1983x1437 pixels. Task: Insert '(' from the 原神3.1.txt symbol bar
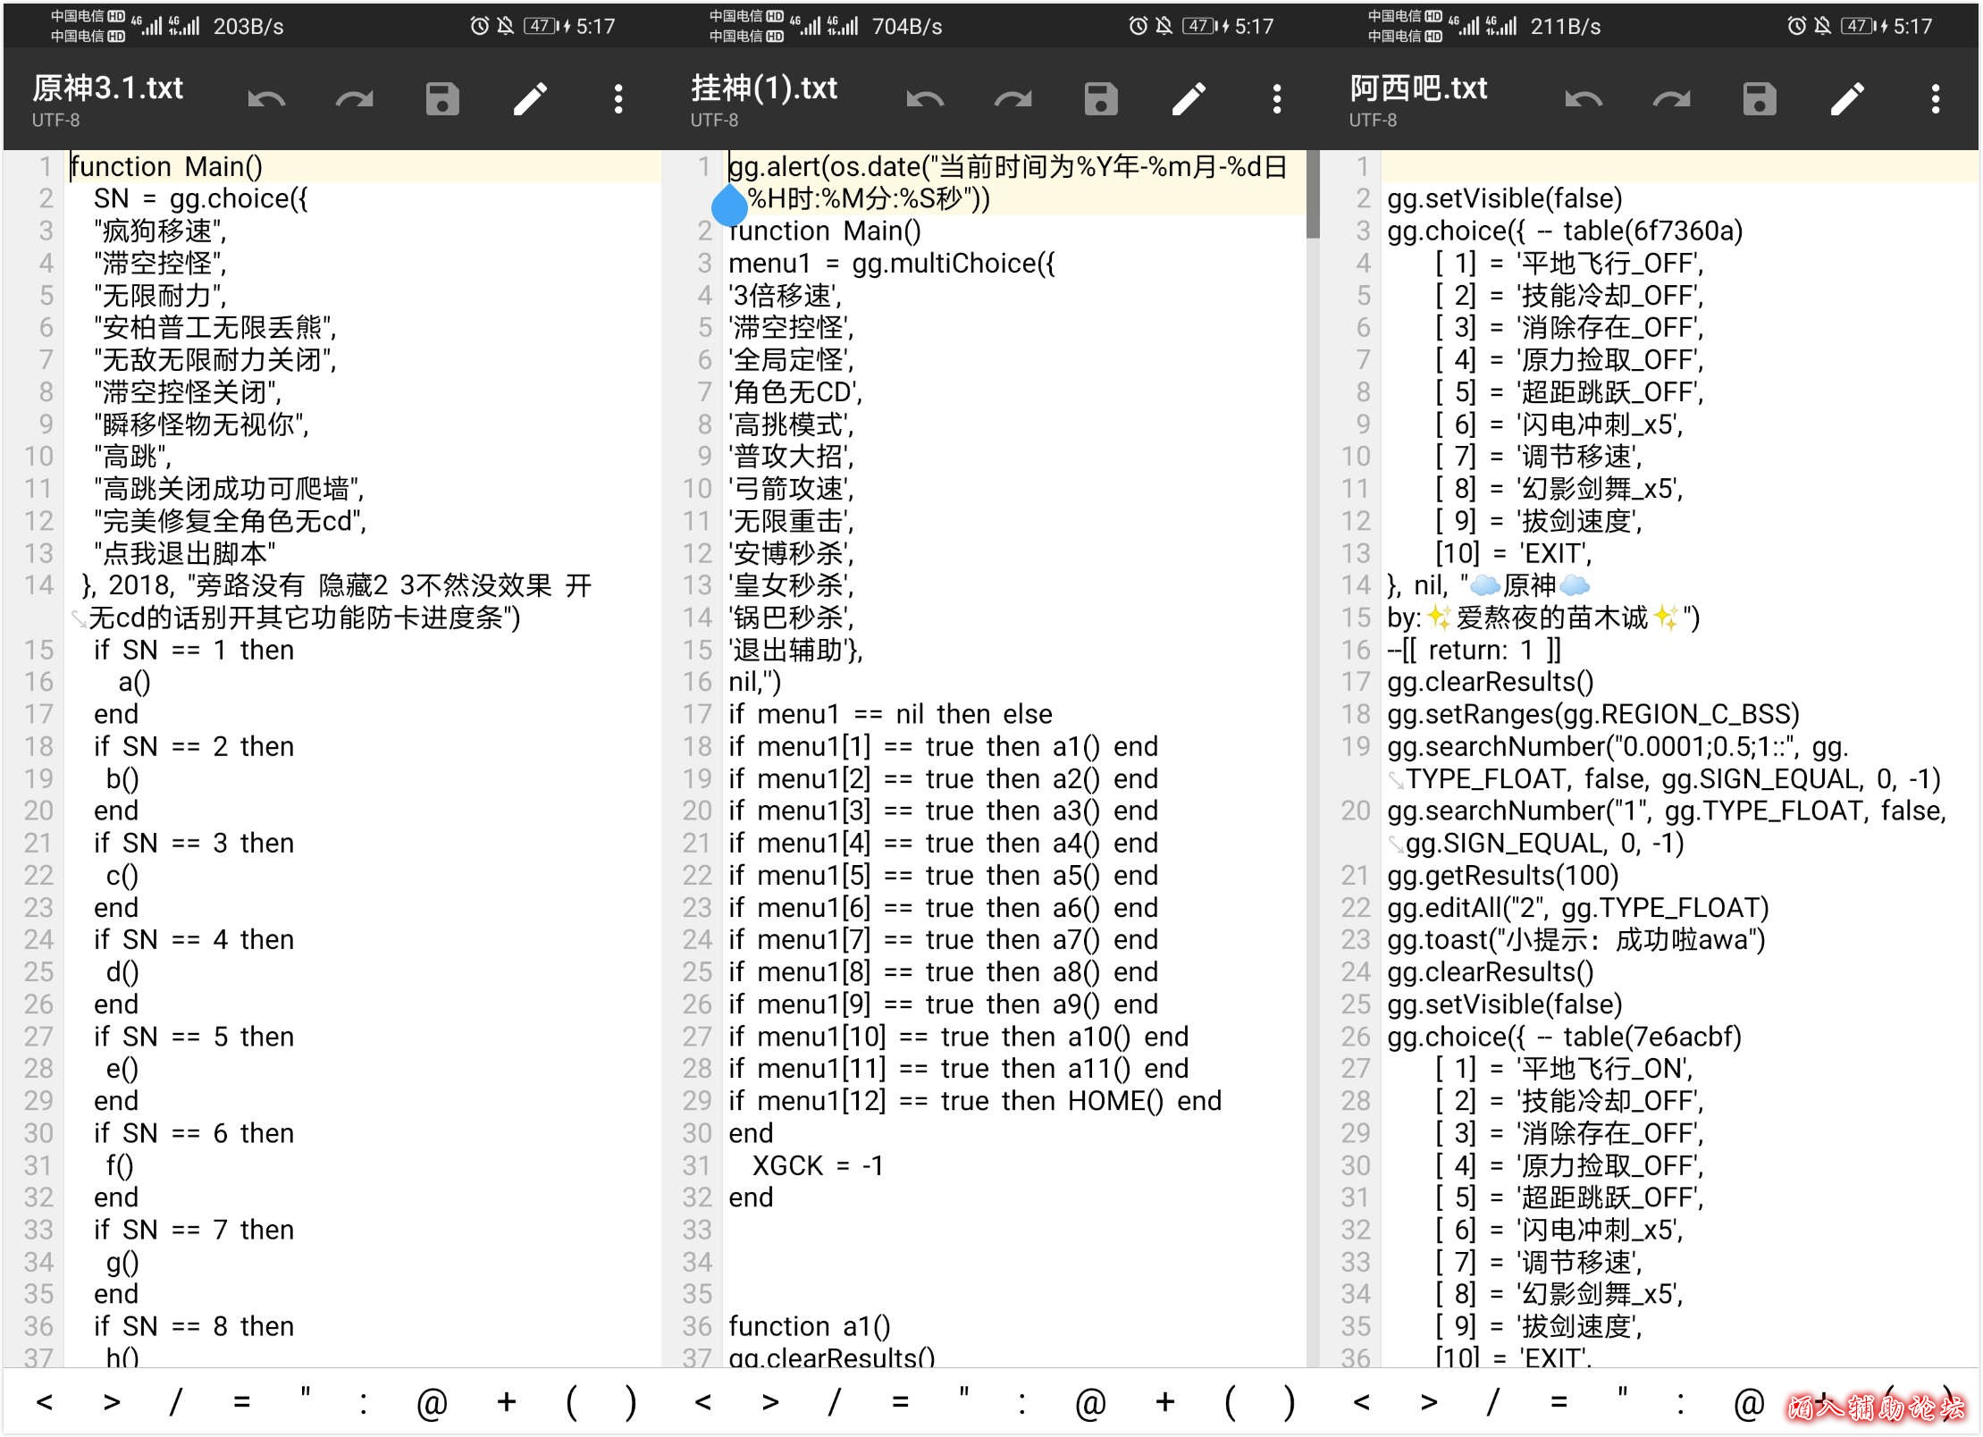point(571,1402)
